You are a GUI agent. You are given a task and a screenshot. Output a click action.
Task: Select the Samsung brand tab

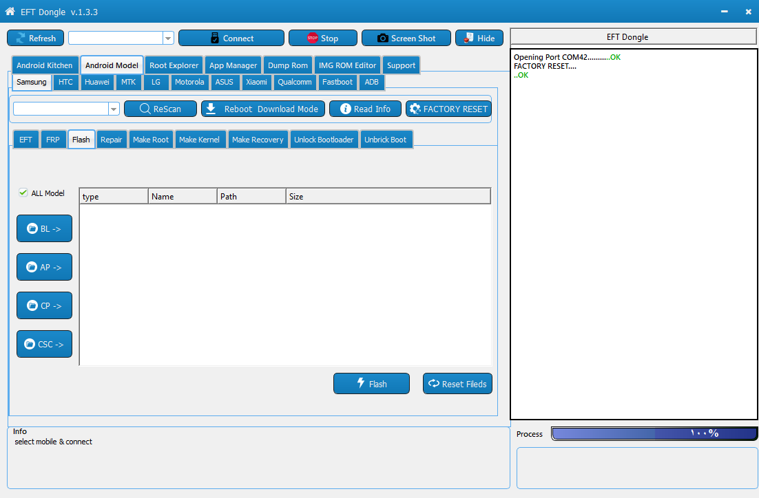click(32, 82)
